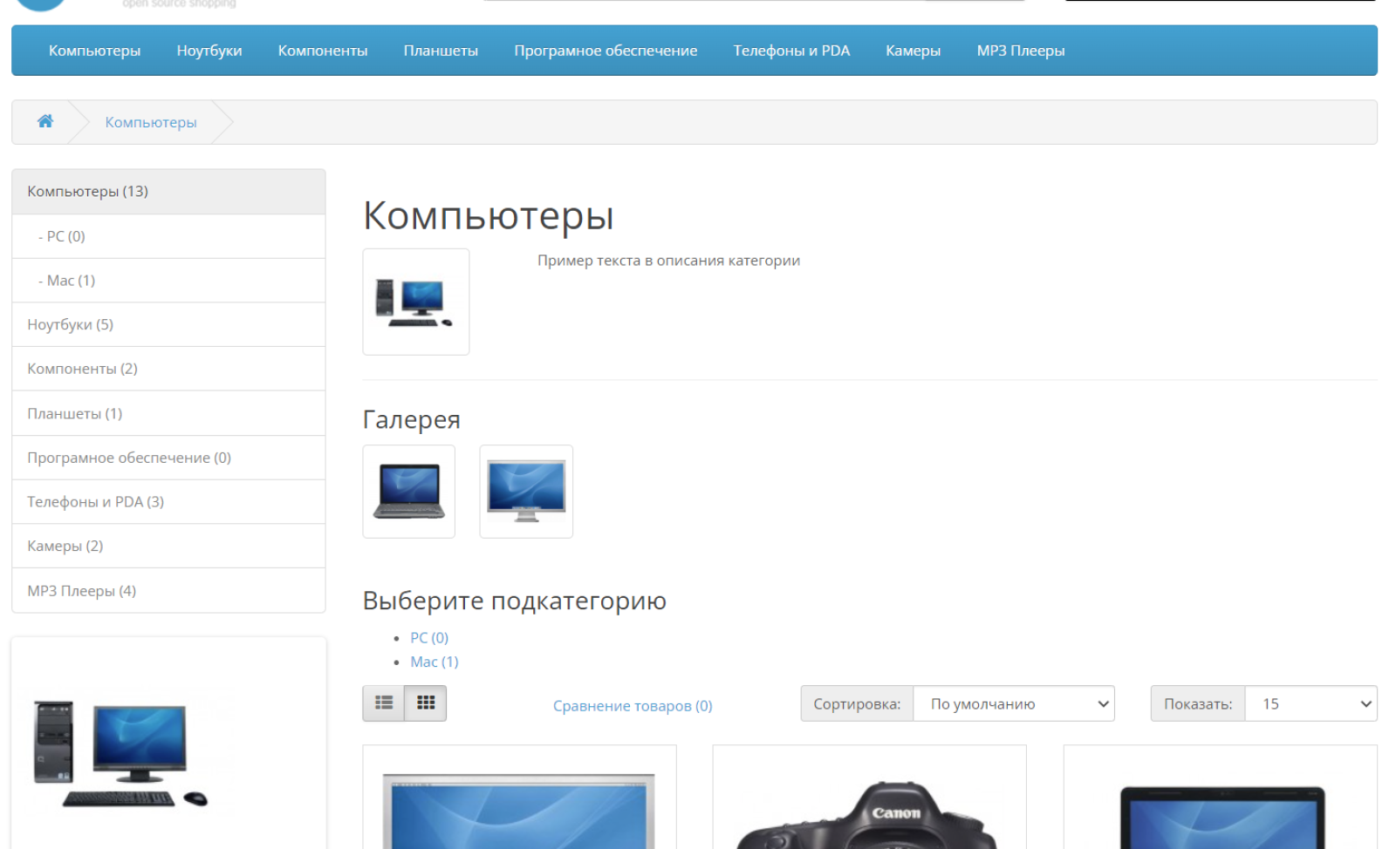Viewport: 1396px width, 849px height.
Task: Click Компьютеры breadcrumb link
Action: click(151, 122)
